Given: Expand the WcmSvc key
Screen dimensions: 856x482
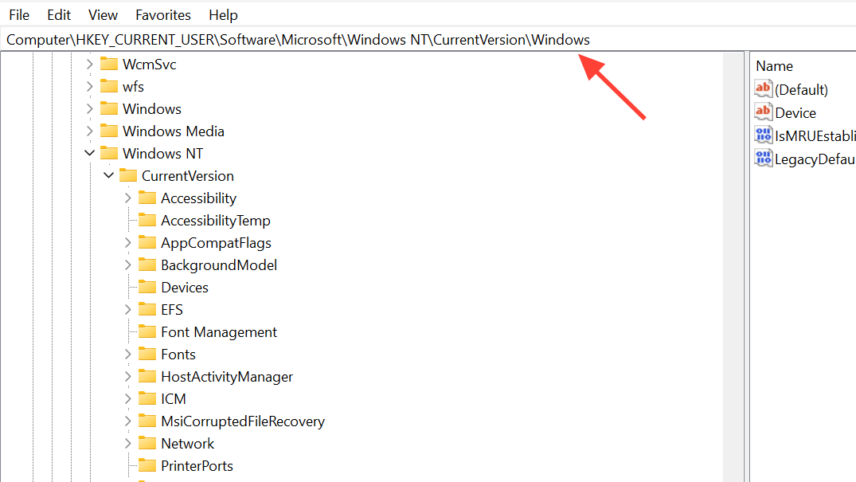Looking at the screenshot, I should coord(89,65).
